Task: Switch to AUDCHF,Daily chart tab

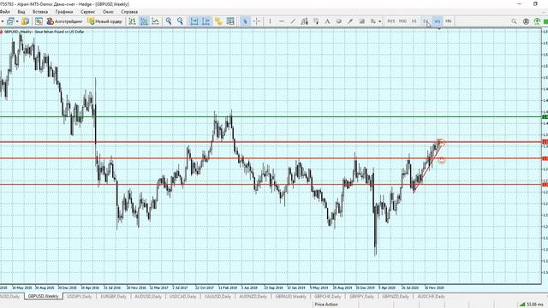Action: [431, 297]
